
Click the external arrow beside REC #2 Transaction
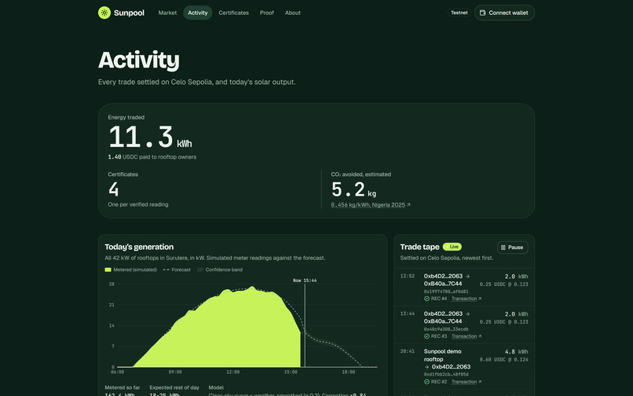click(480, 382)
